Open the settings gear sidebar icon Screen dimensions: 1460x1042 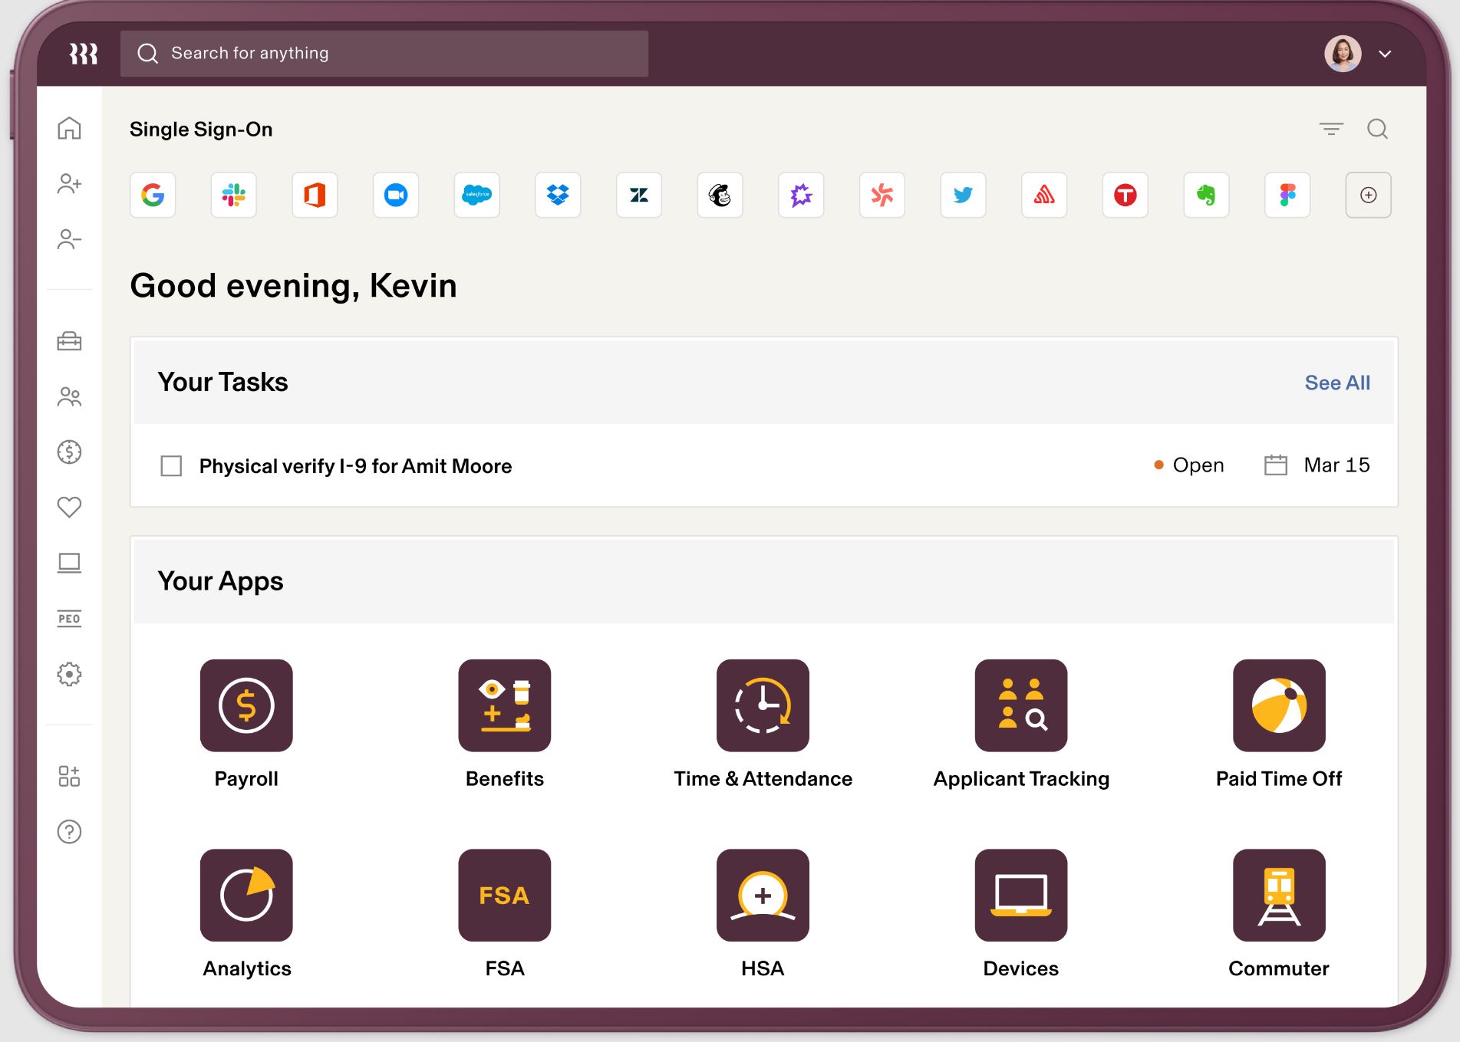[69, 674]
